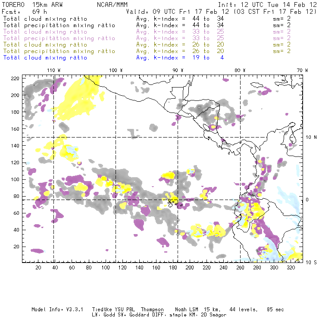Image resolution: width=319 pixels, height=319 pixels.
Task: Click the "90 W" longitude label
Action: click(178, 70)
